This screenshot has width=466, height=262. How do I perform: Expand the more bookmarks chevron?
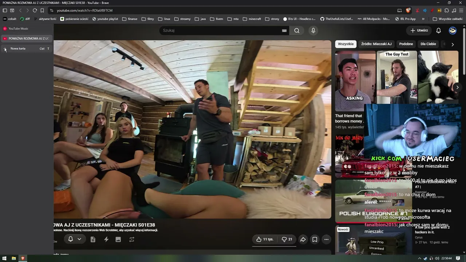tap(423, 19)
